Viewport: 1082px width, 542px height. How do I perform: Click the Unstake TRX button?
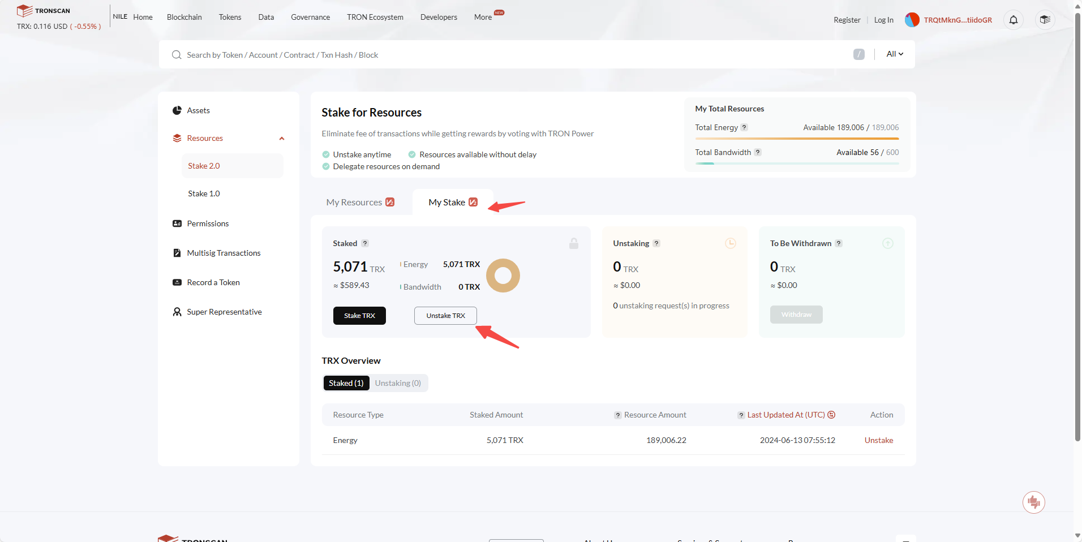tap(446, 316)
